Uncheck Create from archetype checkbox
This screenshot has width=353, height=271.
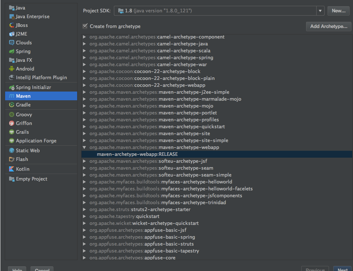click(x=85, y=26)
